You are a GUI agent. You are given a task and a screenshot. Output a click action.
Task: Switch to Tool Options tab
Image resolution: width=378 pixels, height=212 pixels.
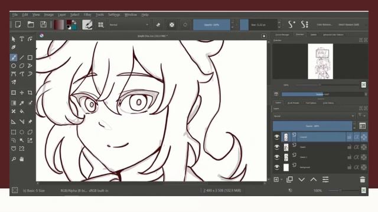click(311, 103)
